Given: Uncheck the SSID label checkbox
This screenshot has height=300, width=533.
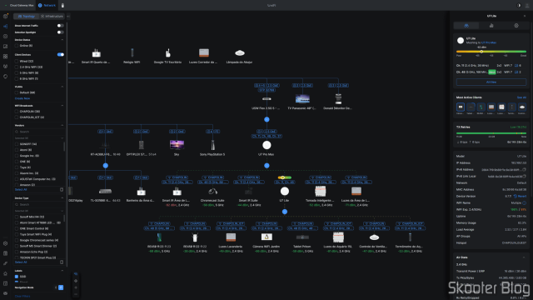Looking at the screenshot, I should (x=17, y=277).
